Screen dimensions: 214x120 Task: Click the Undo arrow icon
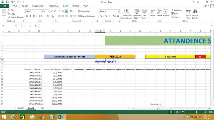(12, 2)
